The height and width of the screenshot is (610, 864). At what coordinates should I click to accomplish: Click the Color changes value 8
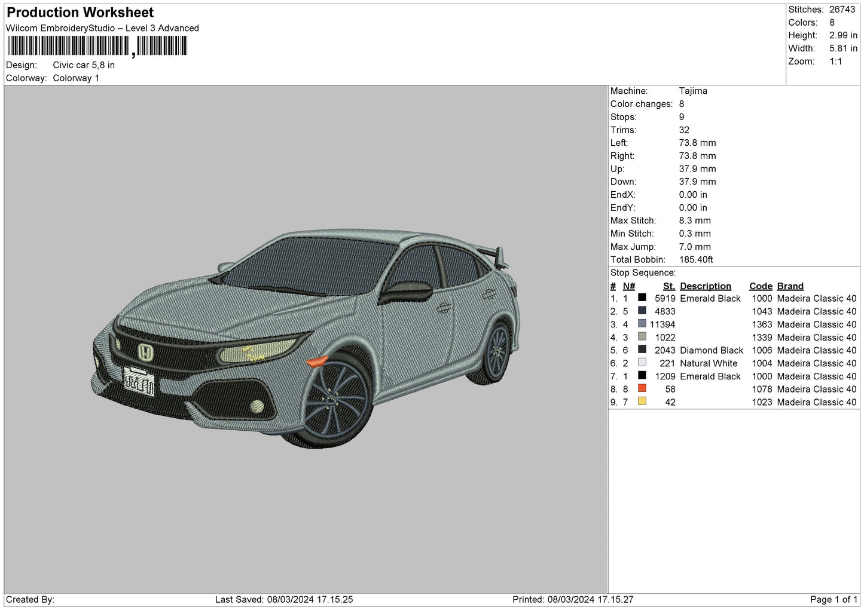pos(682,104)
